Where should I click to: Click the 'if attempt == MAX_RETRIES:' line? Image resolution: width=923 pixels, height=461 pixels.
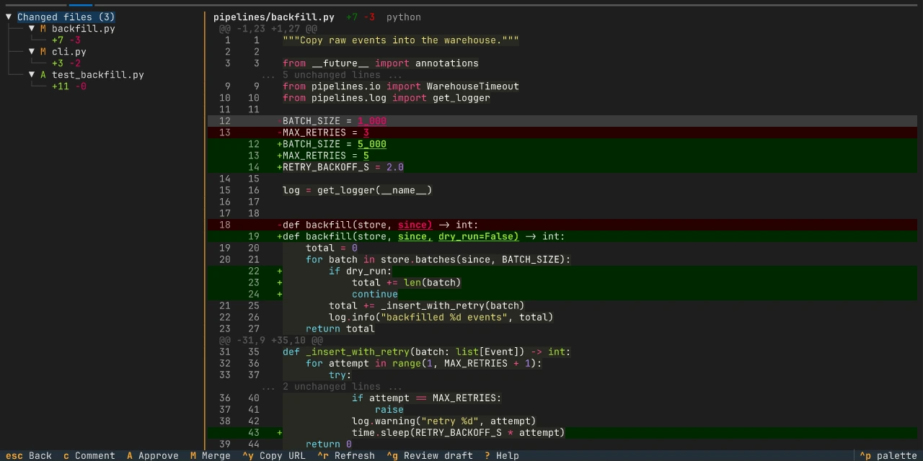point(562,398)
